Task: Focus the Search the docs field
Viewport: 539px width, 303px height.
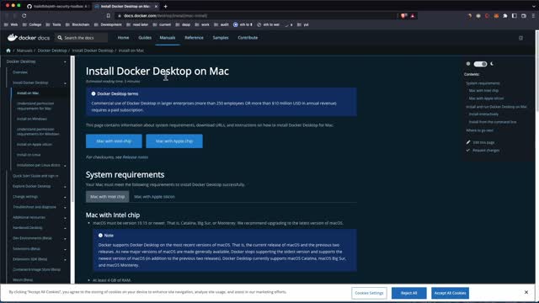Action: click(82, 38)
